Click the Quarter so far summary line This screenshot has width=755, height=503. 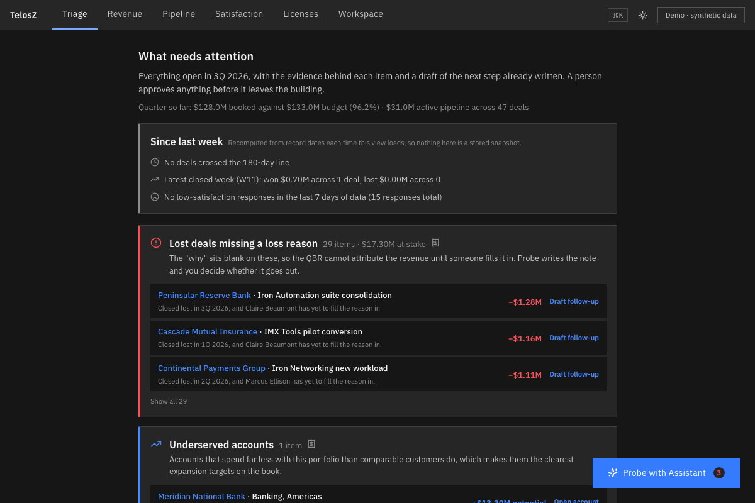333,108
